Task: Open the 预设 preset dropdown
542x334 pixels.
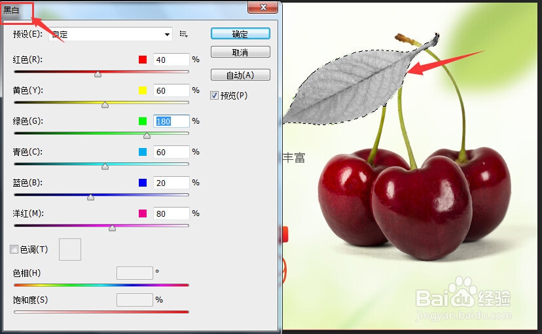Action: (111, 34)
